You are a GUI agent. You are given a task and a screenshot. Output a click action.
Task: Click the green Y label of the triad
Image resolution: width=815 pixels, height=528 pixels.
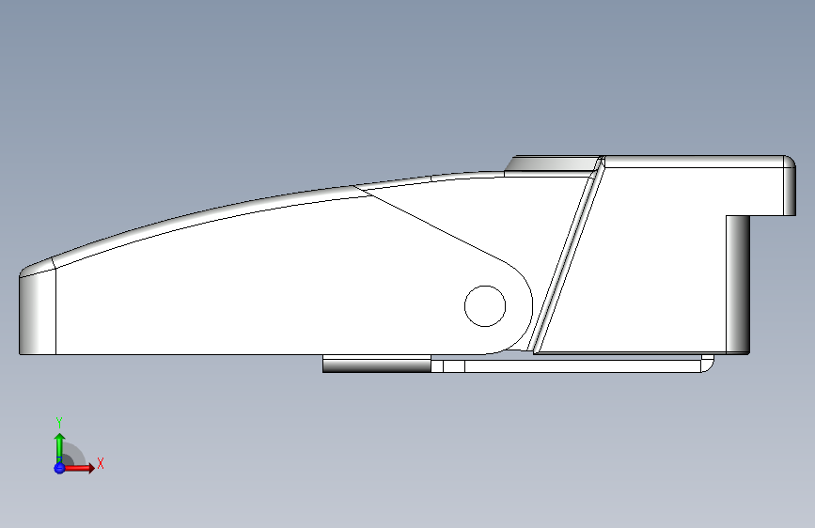click(x=59, y=423)
